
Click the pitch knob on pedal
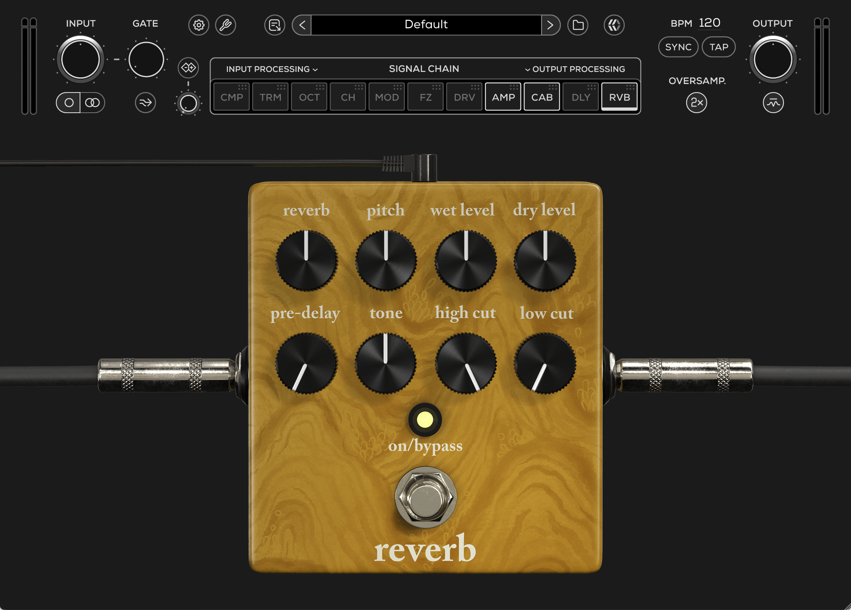pyautogui.click(x=386, y=261)
